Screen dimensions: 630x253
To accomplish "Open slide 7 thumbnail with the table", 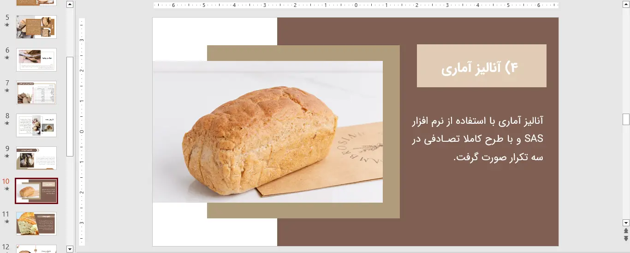I will click(x=36, y=92).
